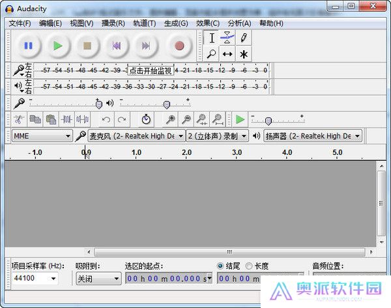Click the vertical scrollbar up arrow
The image size is (391, 308).
(x=381, y=165)
